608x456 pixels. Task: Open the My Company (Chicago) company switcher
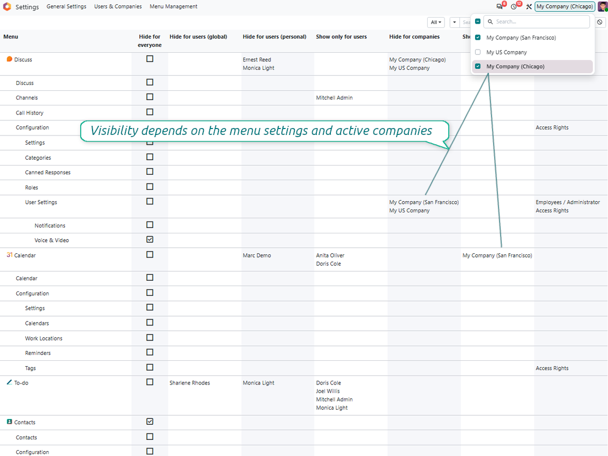point(564,6)
